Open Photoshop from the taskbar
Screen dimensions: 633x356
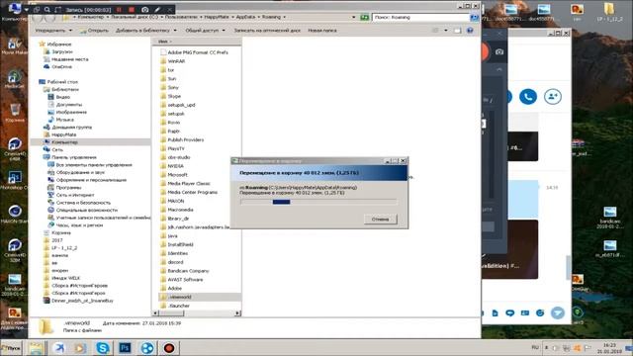(125, 348)
